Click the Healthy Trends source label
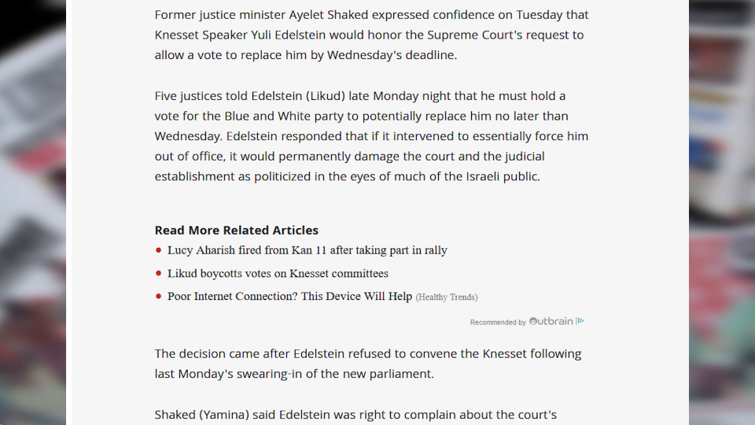 pos(447,297)
